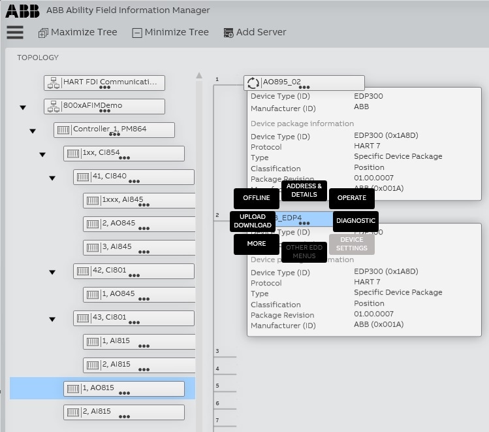
Task: Collapse the 43, CI801 node
Action: point(52,320)
